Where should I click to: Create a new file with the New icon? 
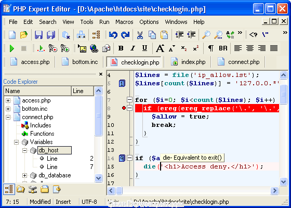[12, 35]
